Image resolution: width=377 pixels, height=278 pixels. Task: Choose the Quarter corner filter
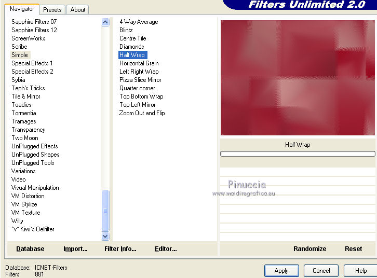[137, 88]
